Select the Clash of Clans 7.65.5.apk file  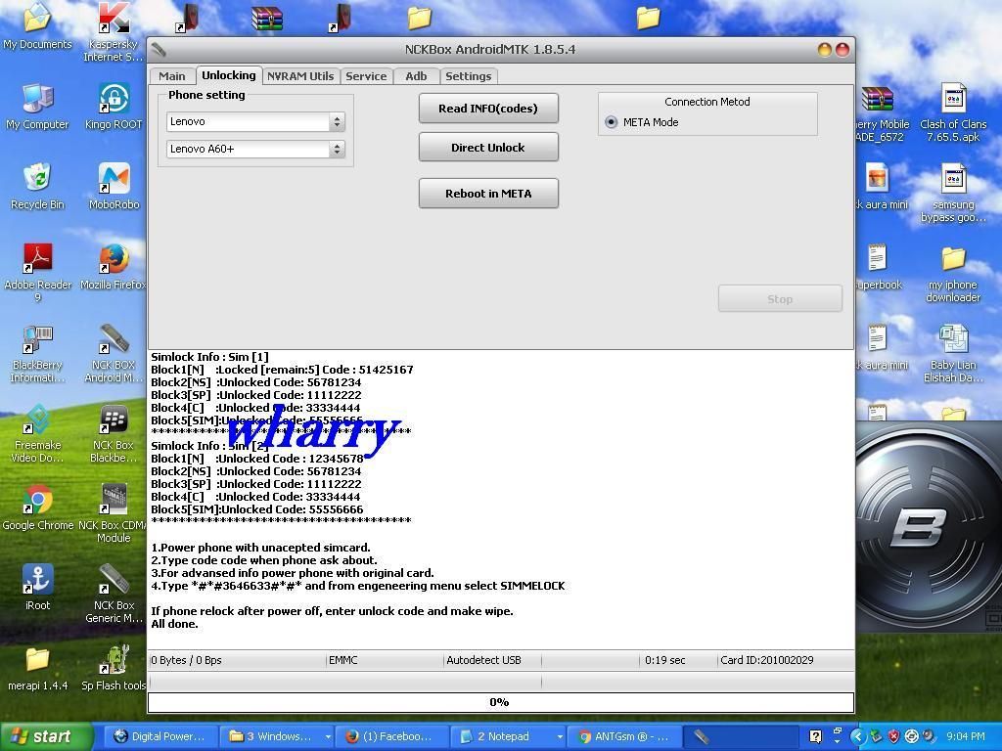[x=953, y=113]
